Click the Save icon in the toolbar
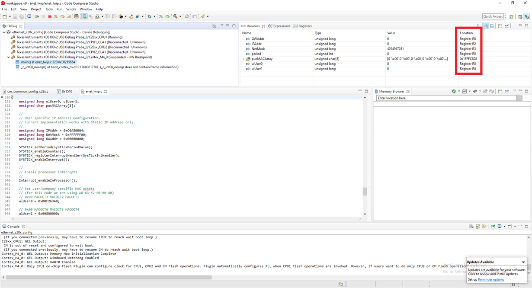The height and width of the screenshot is (288, 532). click(x=15, y=16)
